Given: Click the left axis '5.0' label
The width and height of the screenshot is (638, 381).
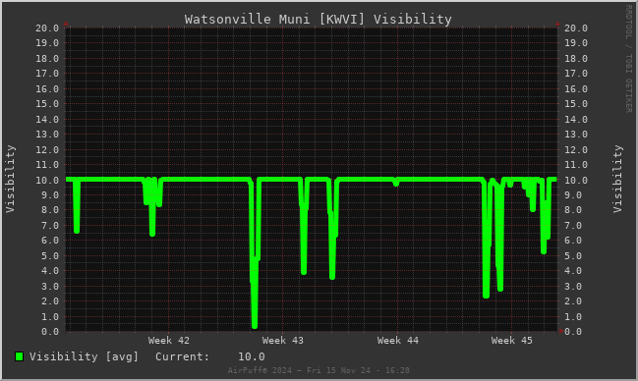Looking at the screenshot, I should pos(50,256).
